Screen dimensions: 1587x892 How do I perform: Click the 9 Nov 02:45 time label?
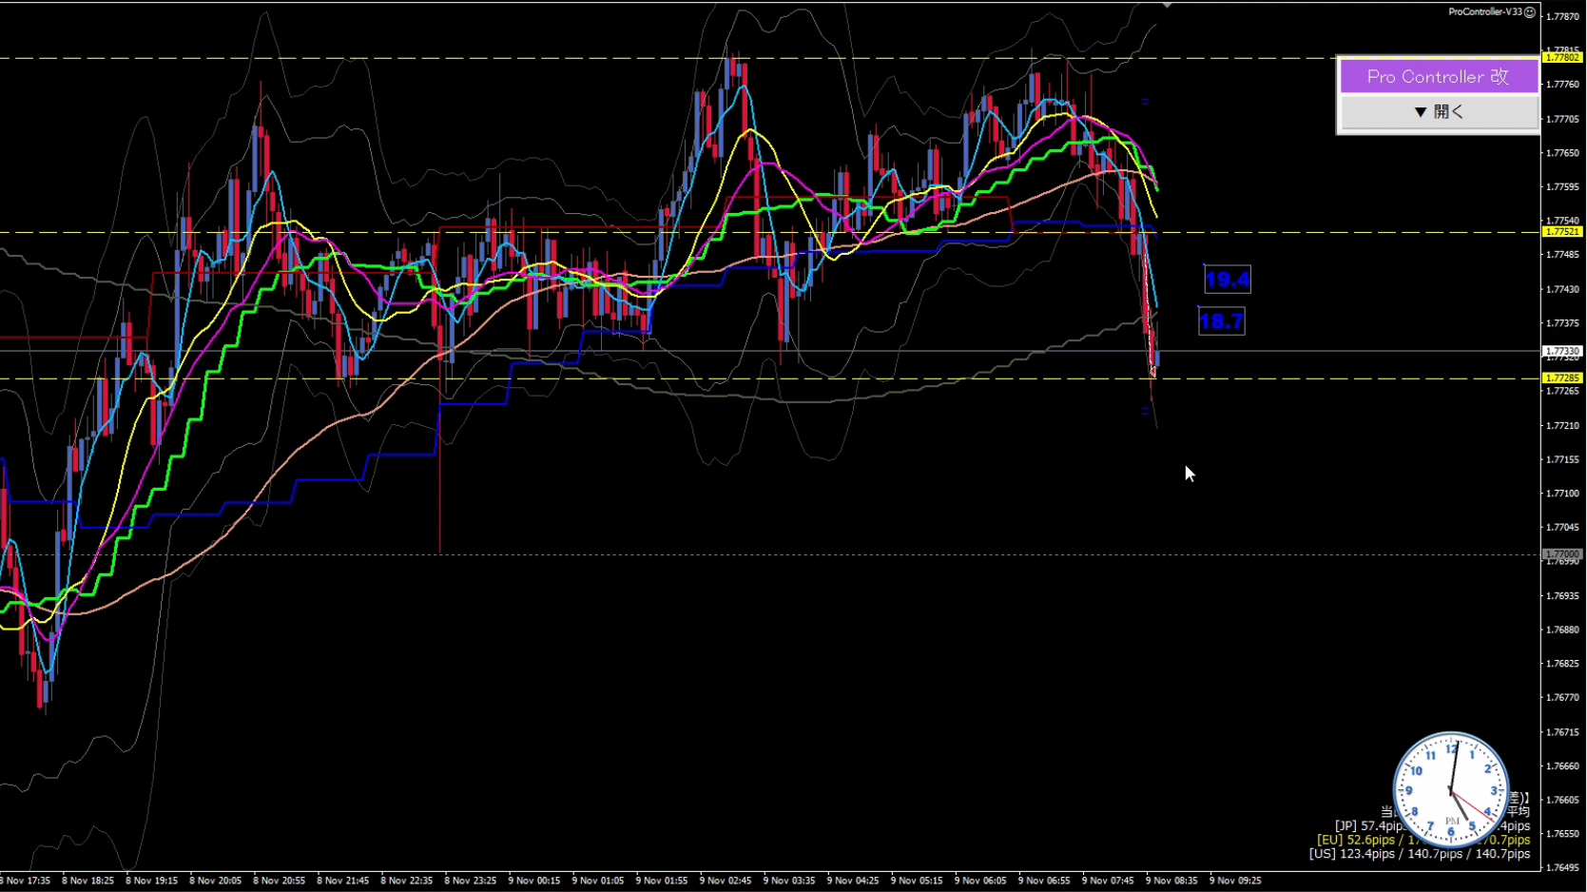(x=726, y=881)
